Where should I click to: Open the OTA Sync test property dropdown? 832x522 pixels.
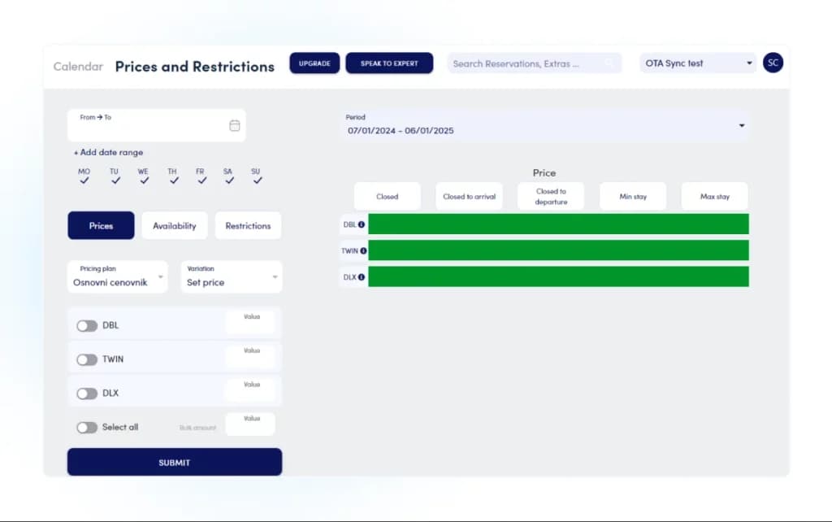coord(698,63)
